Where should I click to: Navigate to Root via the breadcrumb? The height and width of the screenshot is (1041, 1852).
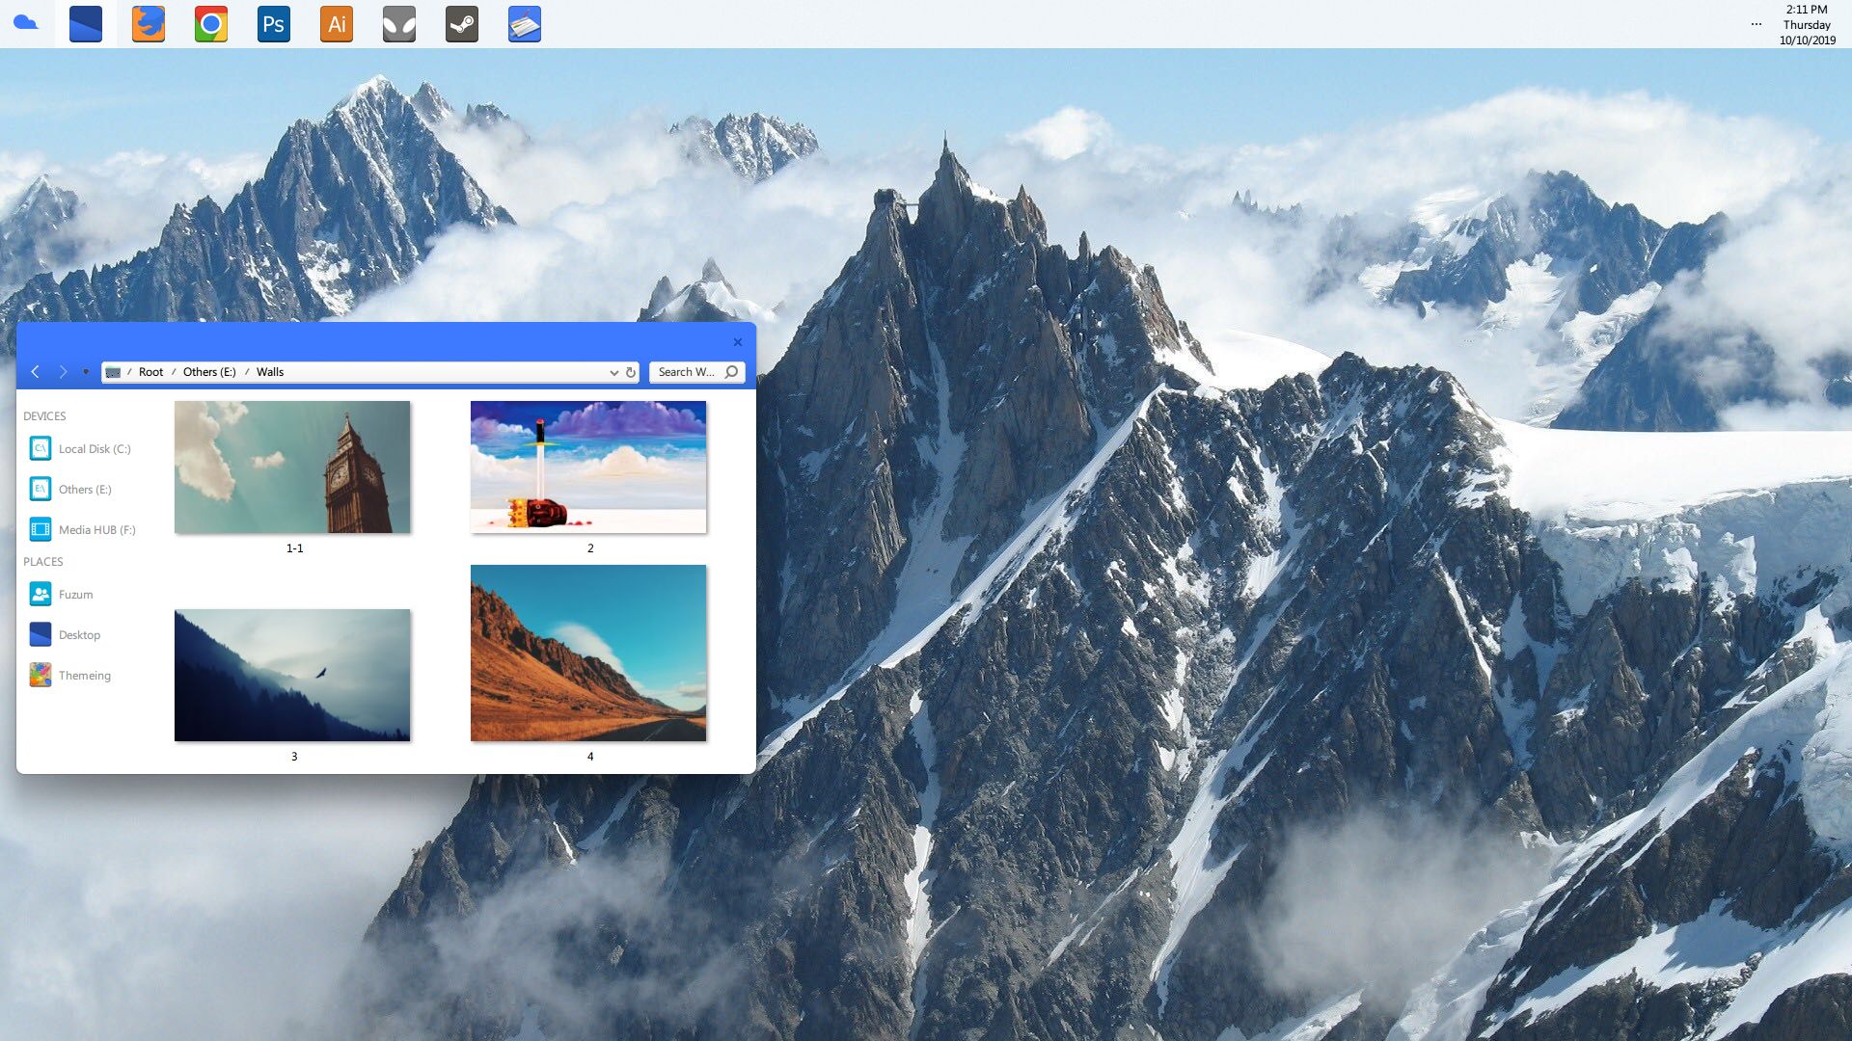click(x=150, y=371)
